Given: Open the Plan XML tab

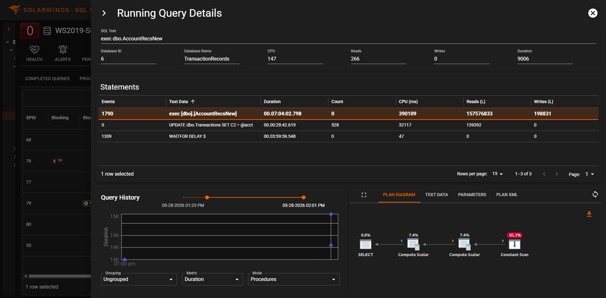Looking at the screenshot, I should [507, 195].
